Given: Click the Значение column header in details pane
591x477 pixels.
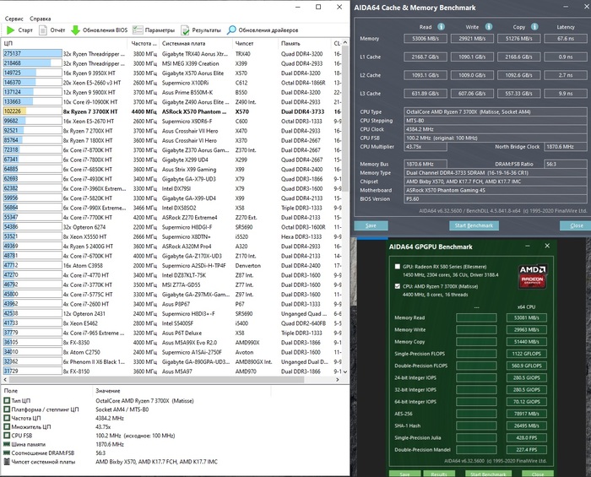Looking at the screenshot, I should (x=182, y=391).
